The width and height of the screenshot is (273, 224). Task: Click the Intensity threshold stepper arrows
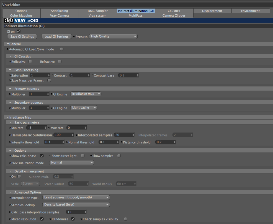point(63,142)
